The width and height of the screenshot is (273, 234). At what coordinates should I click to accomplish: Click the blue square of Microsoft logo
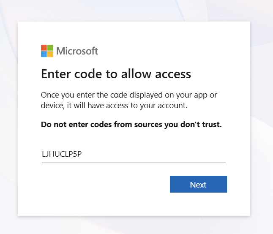click(x=44, y=54)
